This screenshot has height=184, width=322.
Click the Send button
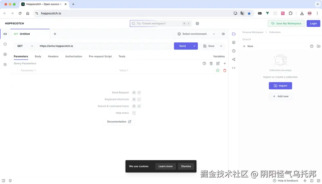[x=183, y=46]
